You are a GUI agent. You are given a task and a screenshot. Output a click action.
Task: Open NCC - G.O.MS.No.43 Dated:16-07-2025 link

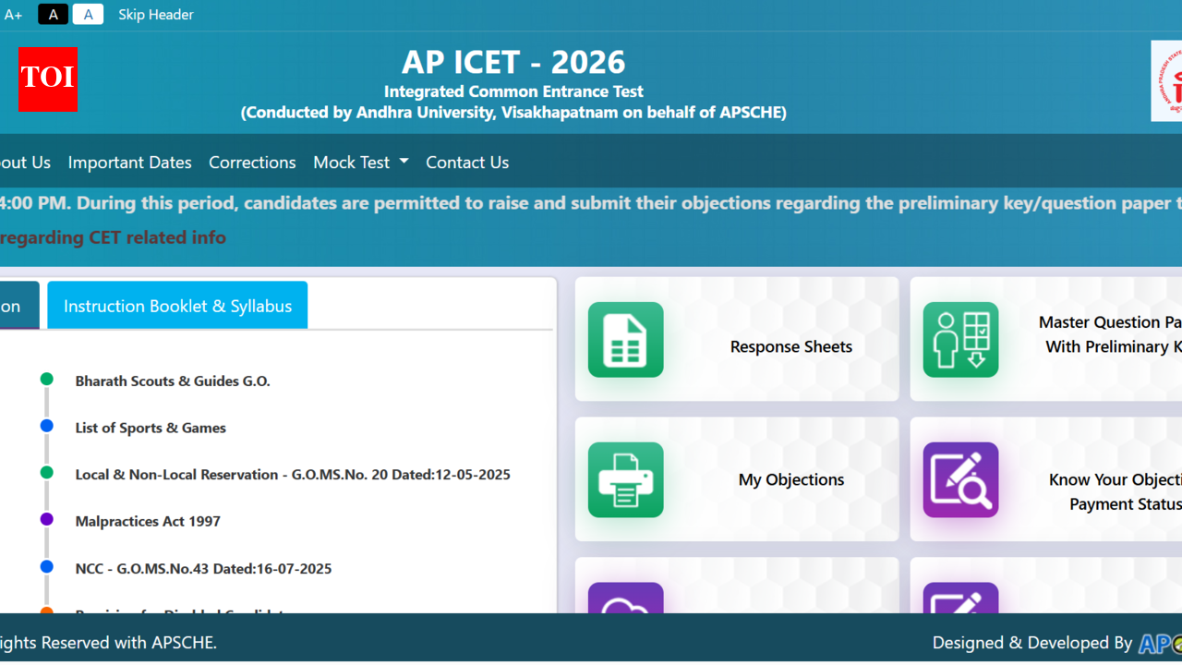[x=203, y=568]
